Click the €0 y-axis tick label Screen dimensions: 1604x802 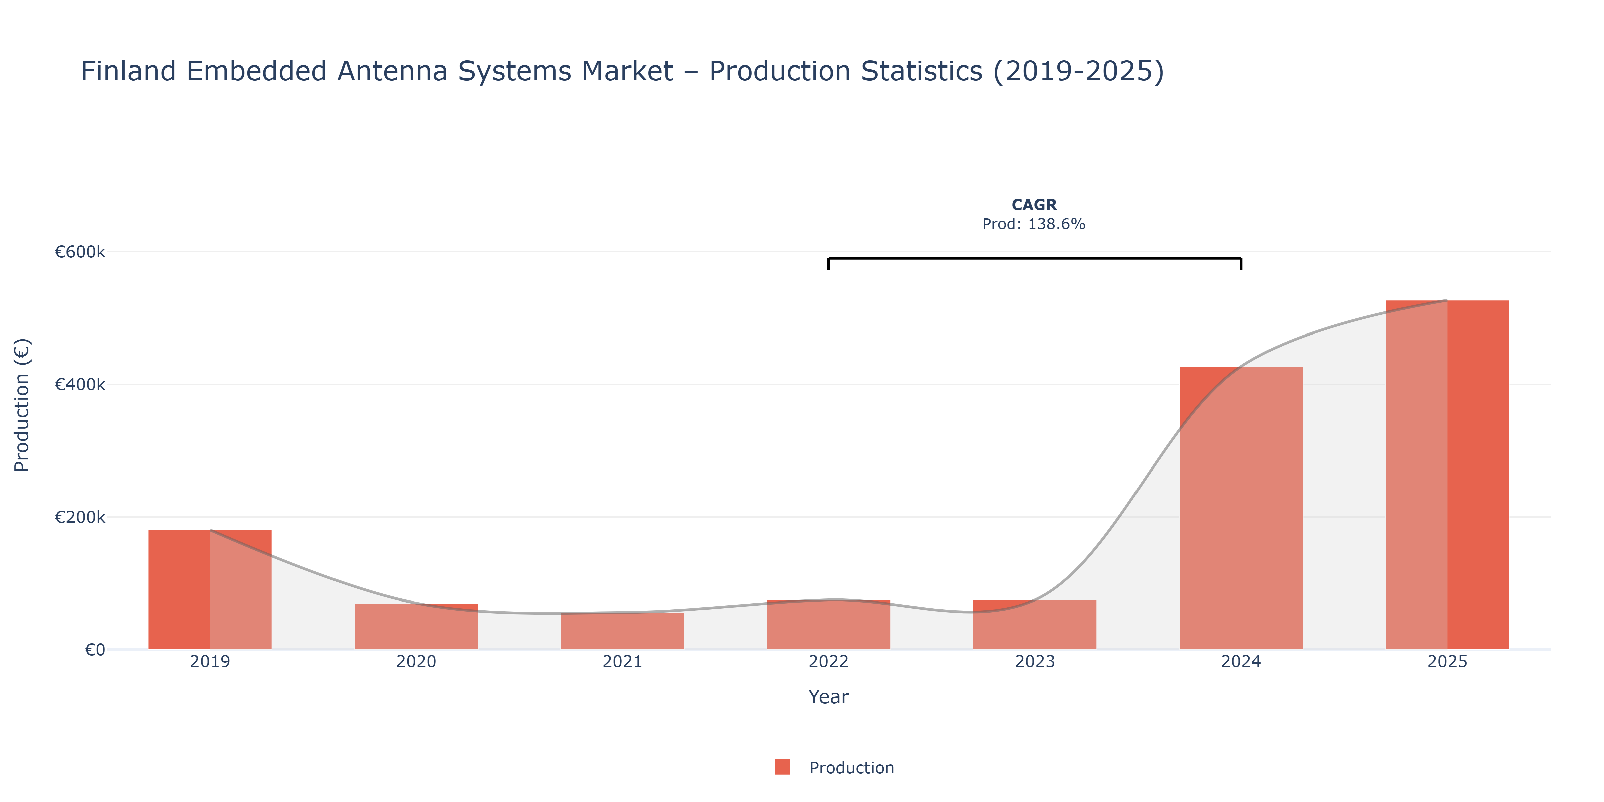(x=95, y=649)
